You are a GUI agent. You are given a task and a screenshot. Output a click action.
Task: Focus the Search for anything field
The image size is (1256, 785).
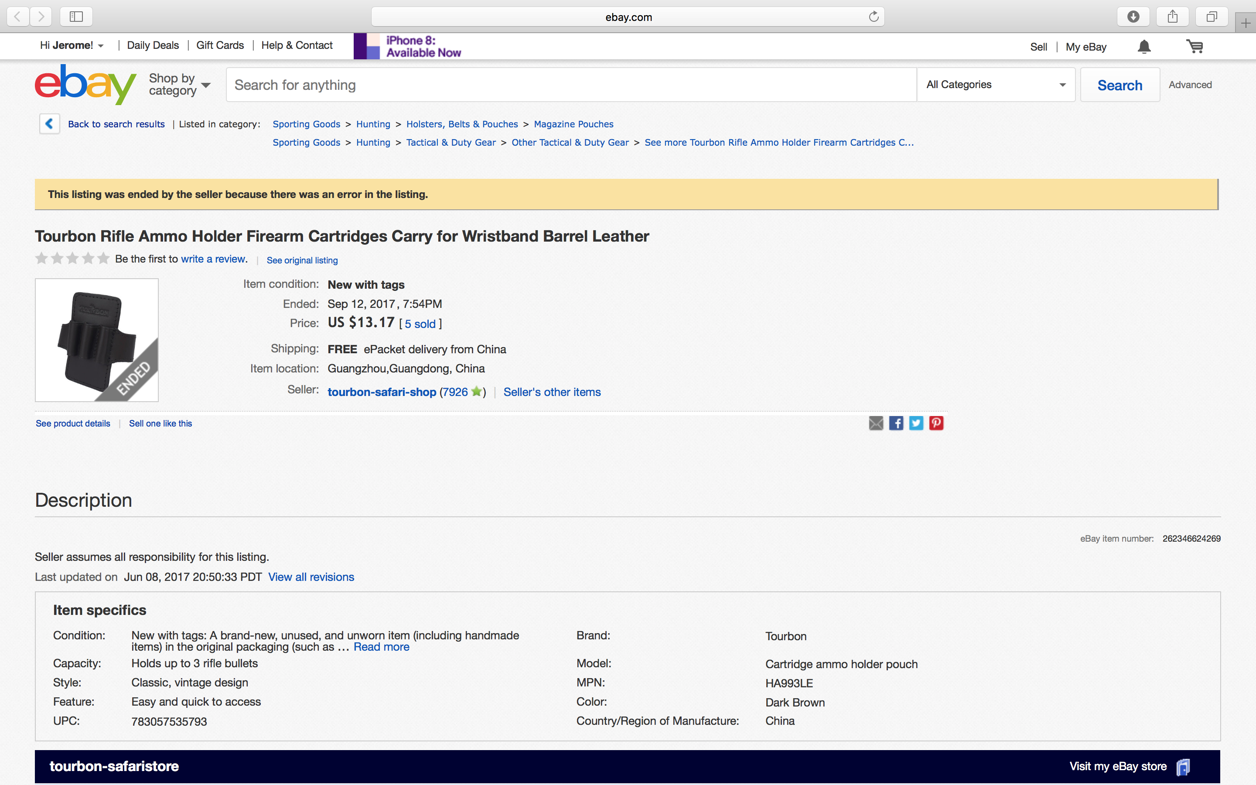(x=571, y=85)
